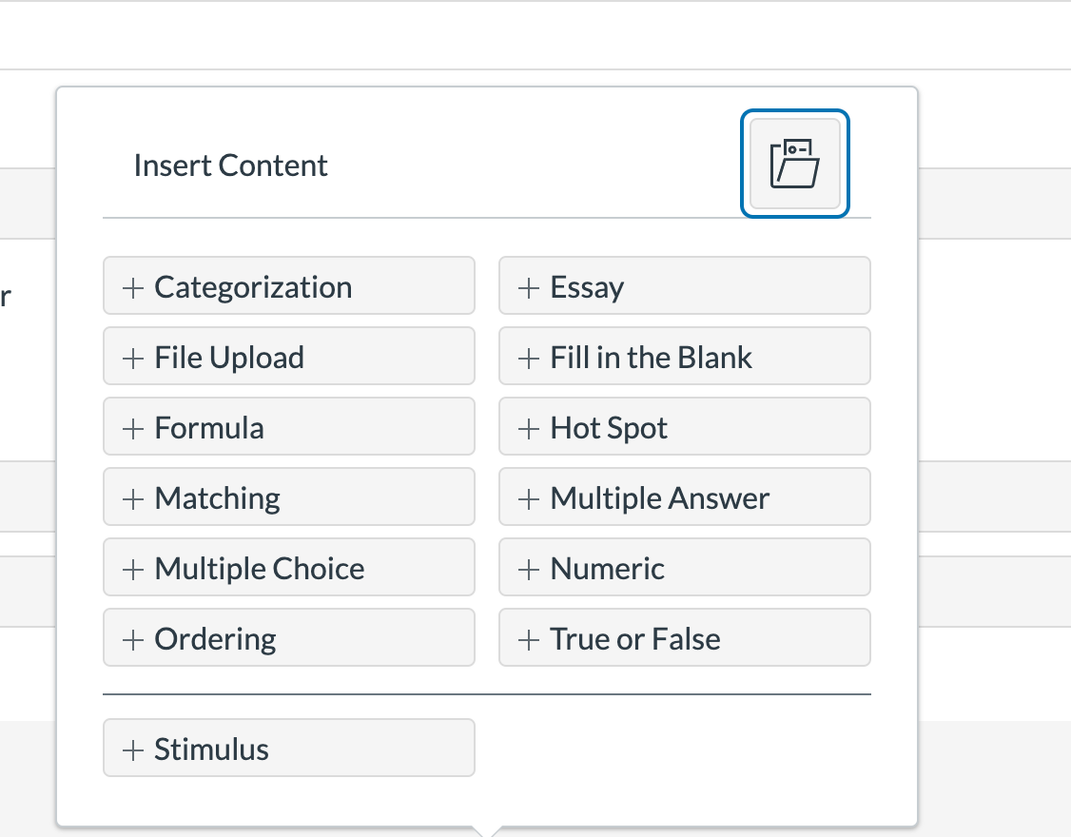This screenshot has height=837, width=1071.
Task: Add a Fill in the Blank question
Action: pyautogui.click(x=684, y=358)
